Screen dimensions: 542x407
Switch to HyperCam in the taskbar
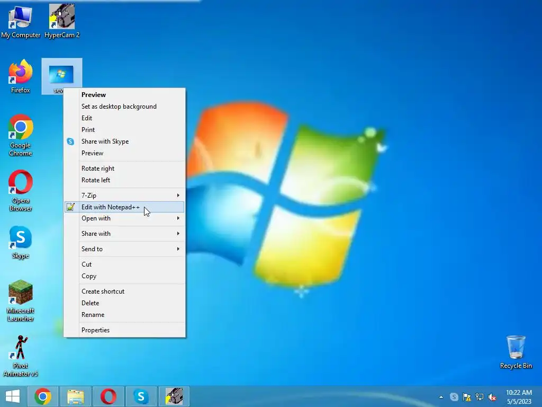point(174,396)
